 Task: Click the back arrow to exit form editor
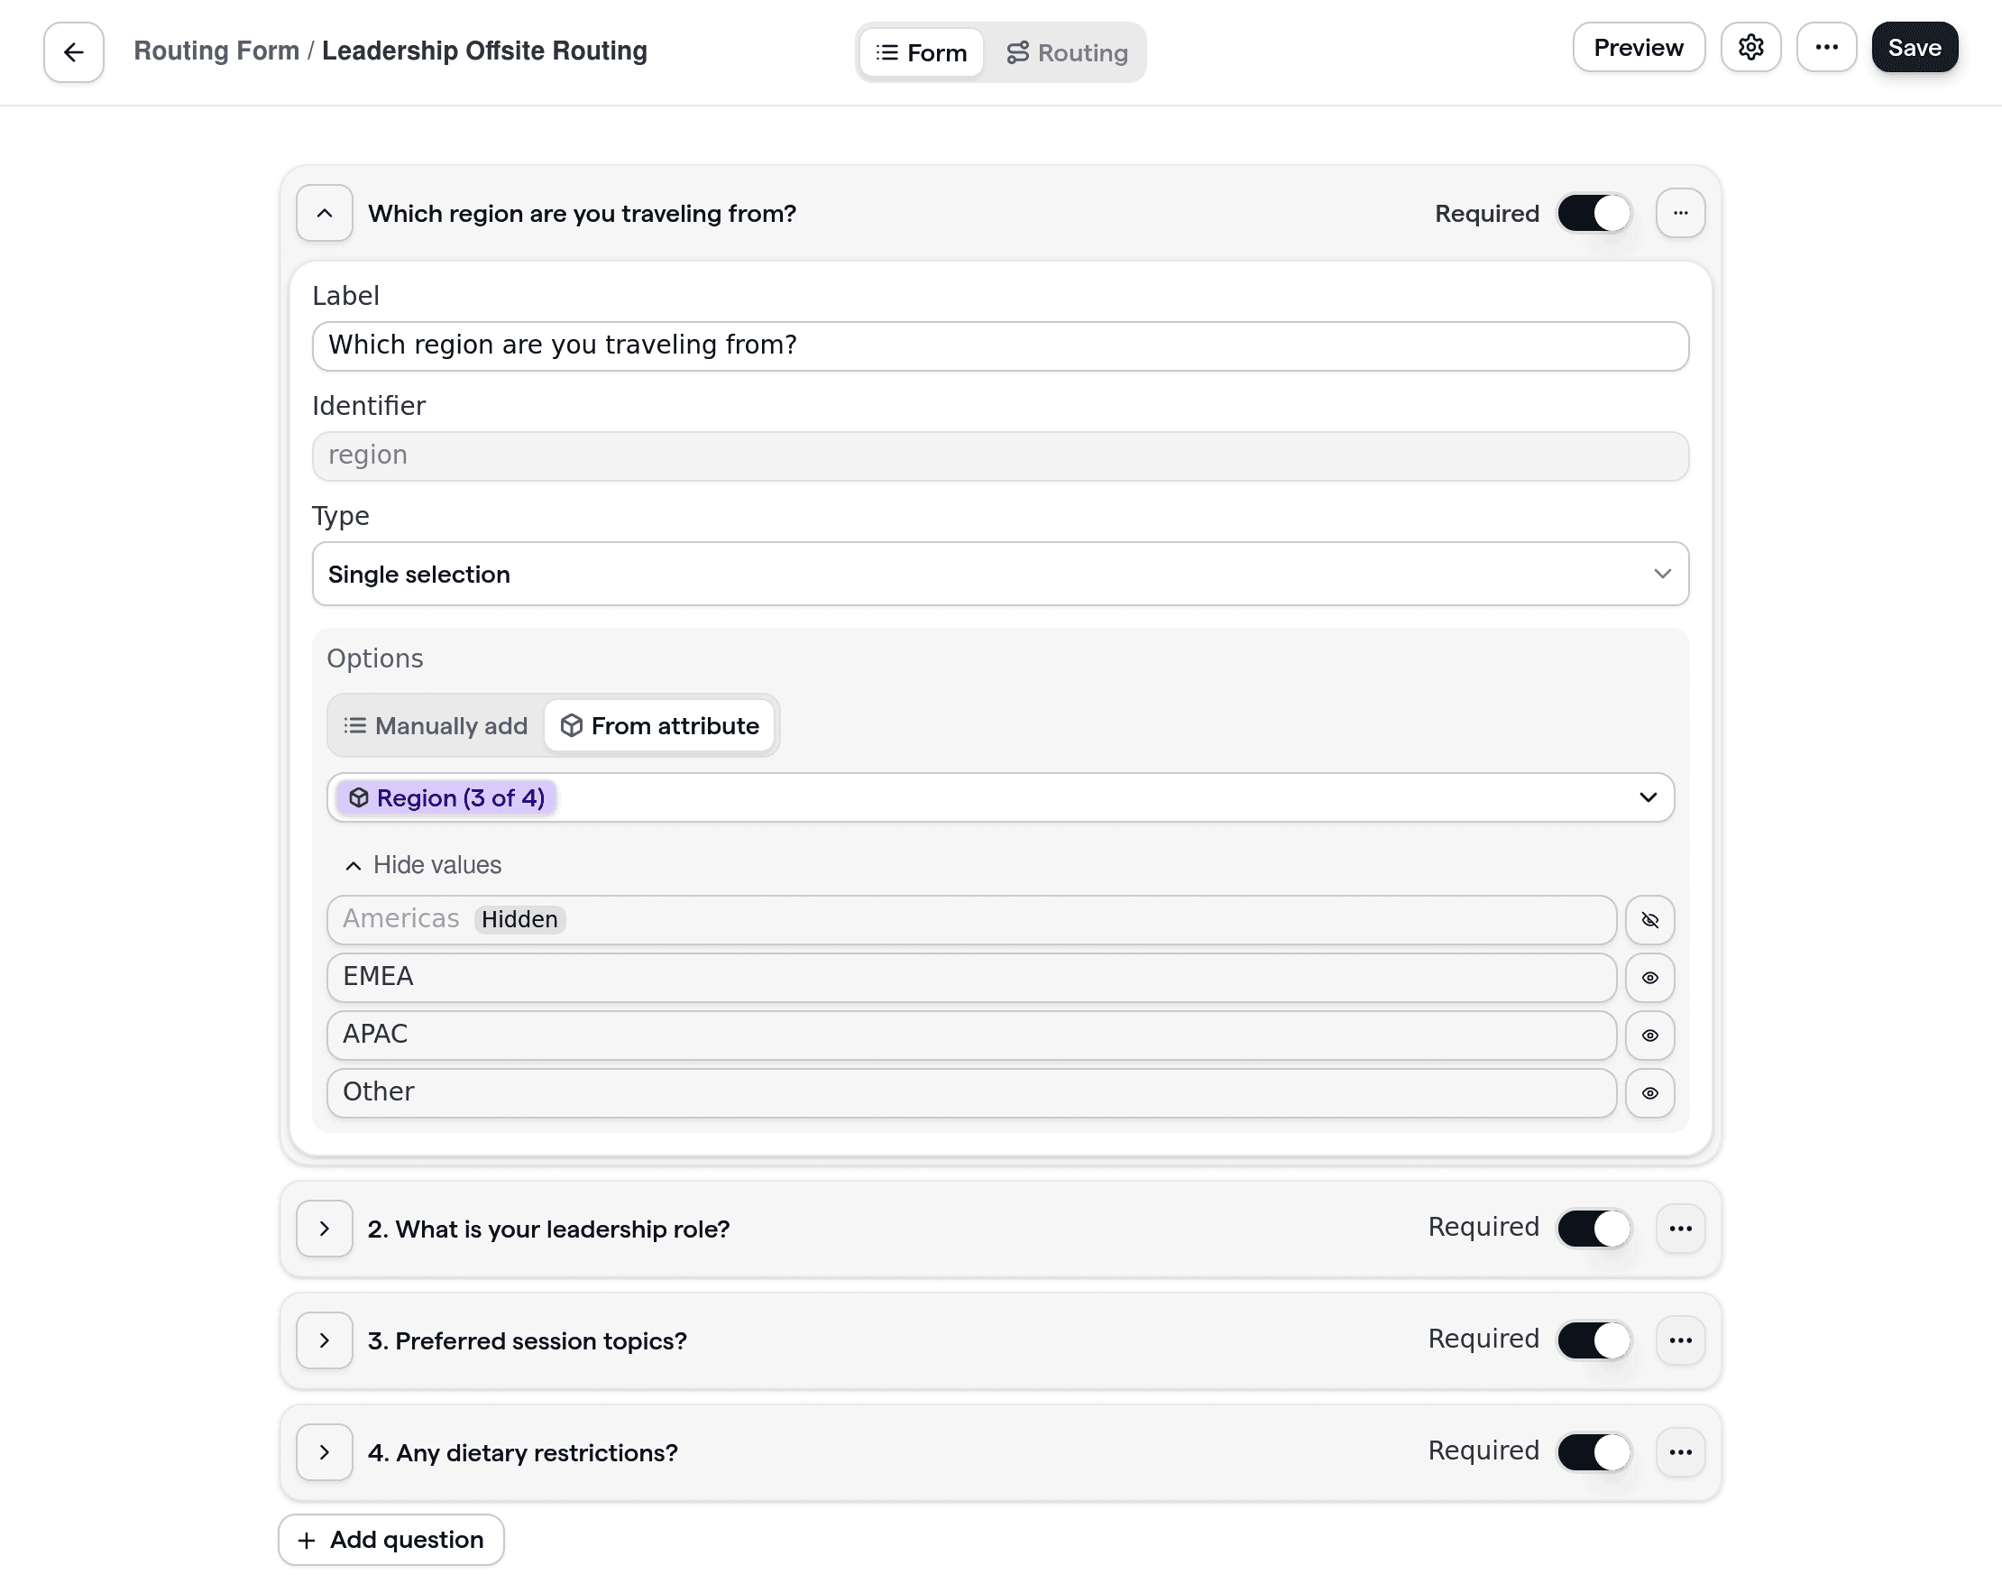coord(72,51)
